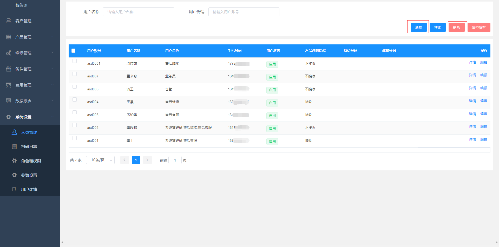The image size is (499, 247).
Task: Click the 角色和权限 gear icon
Action: coord(14,161)
